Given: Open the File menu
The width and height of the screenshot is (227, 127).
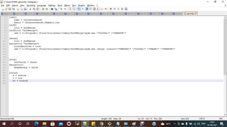Looking at the screenshot, I should click(x=2, y=6).
